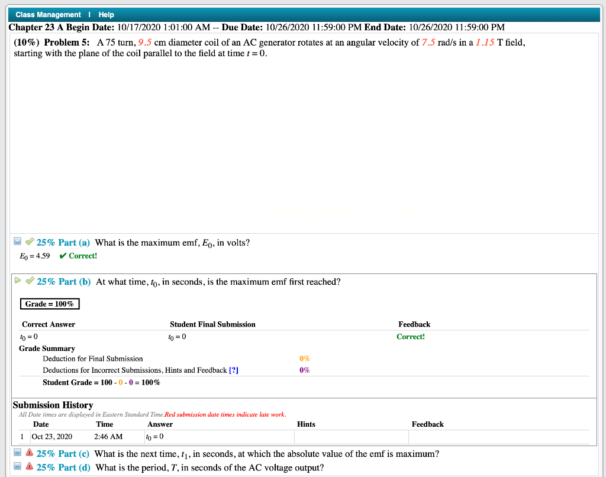Click the collapse icon next to Part (d)
Screen dimensions: 606x477
[17, 465]
